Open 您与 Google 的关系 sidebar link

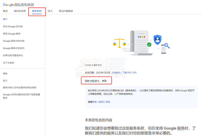pyautogui.click(x=13, y=26)
